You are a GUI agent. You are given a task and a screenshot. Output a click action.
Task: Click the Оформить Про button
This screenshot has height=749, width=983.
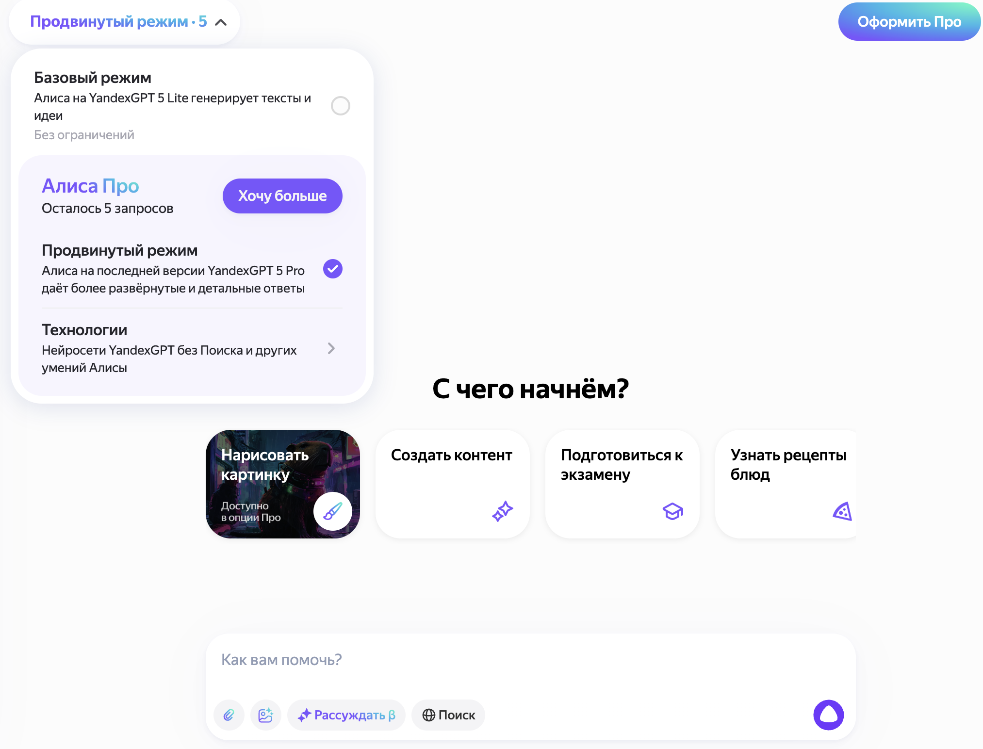(x=909, y=22)
